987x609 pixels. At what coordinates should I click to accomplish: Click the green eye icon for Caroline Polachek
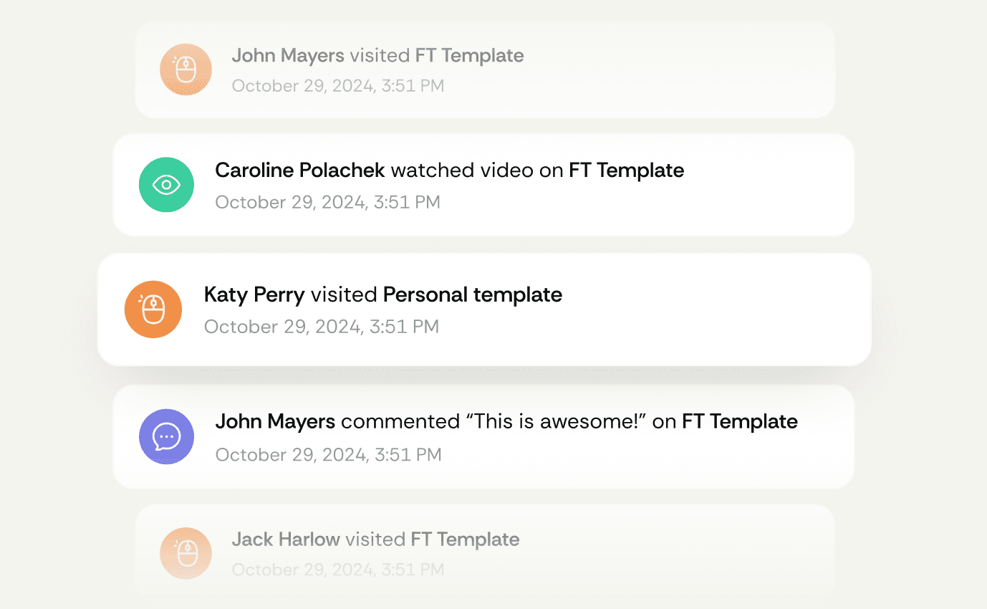tap(166, 185)
